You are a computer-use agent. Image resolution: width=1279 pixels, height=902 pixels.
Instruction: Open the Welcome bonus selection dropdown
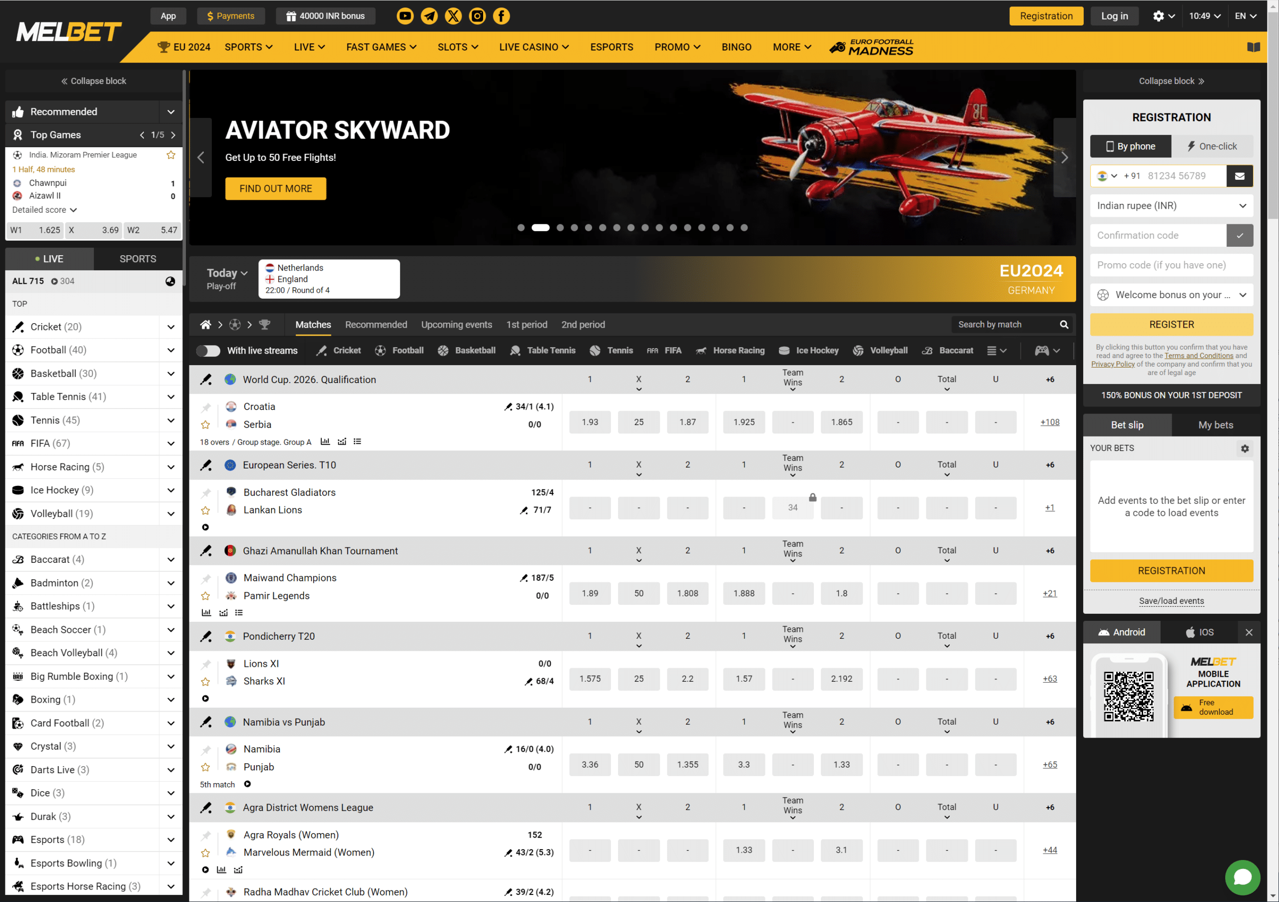1172,295
